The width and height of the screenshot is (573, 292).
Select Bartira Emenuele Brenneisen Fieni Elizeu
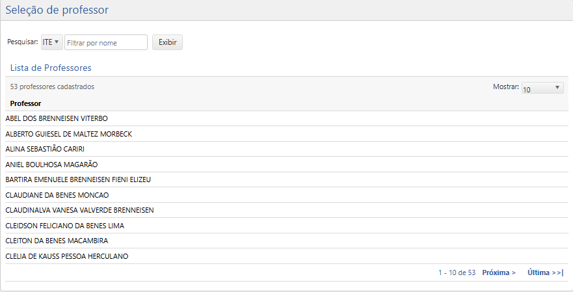tap(78, 179)
